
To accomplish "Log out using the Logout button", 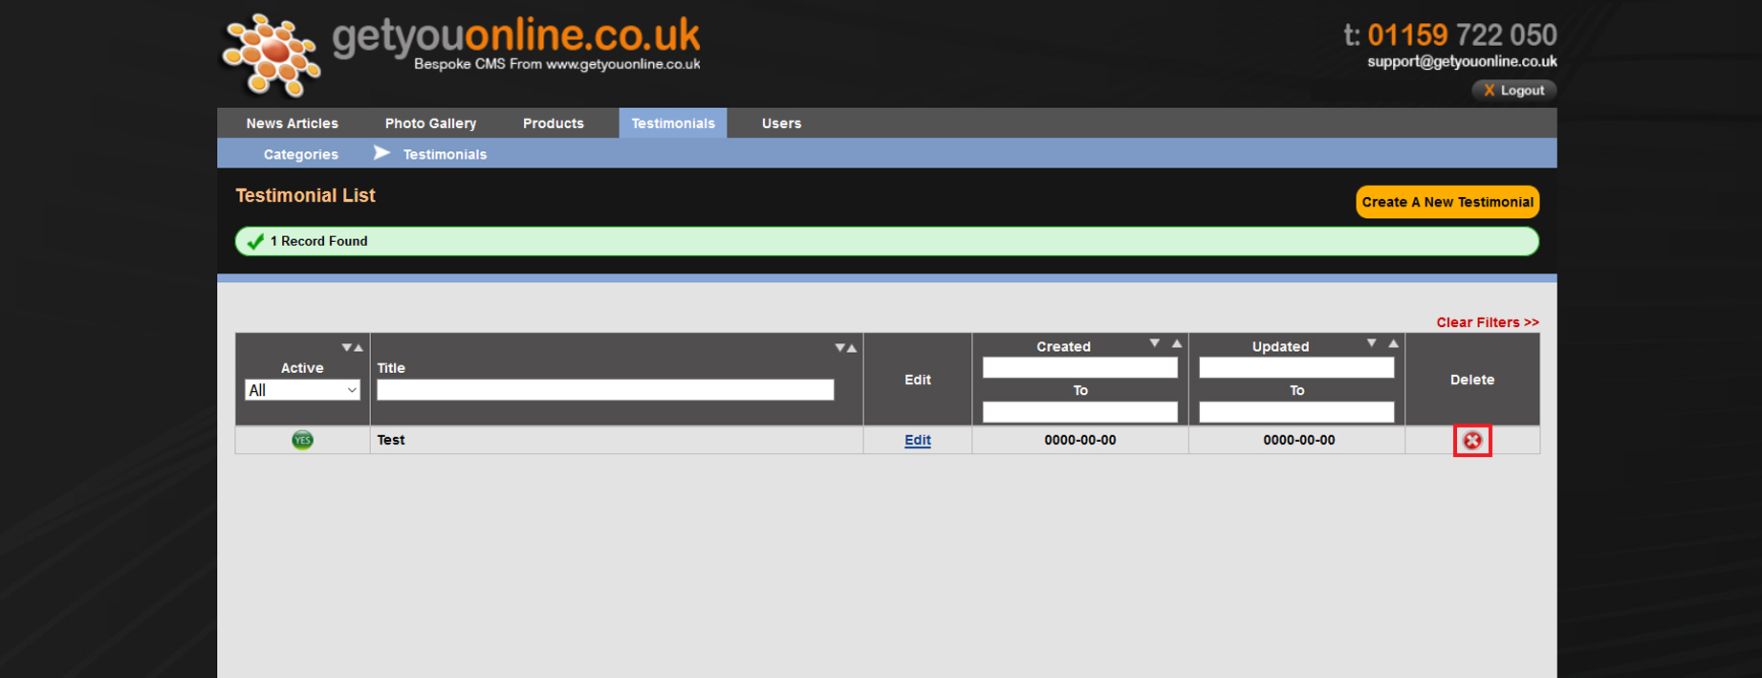I will pyautogui.click(x=1514, y=90).
